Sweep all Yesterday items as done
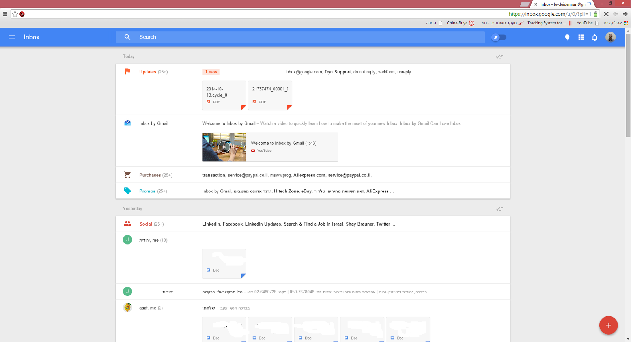 point(499,209)
